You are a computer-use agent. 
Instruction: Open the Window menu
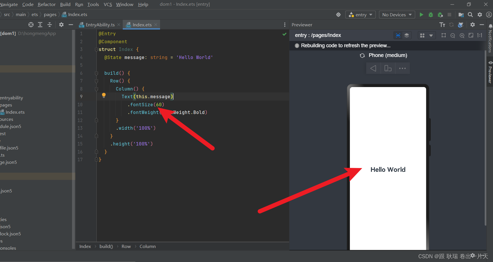click(124, 4)
